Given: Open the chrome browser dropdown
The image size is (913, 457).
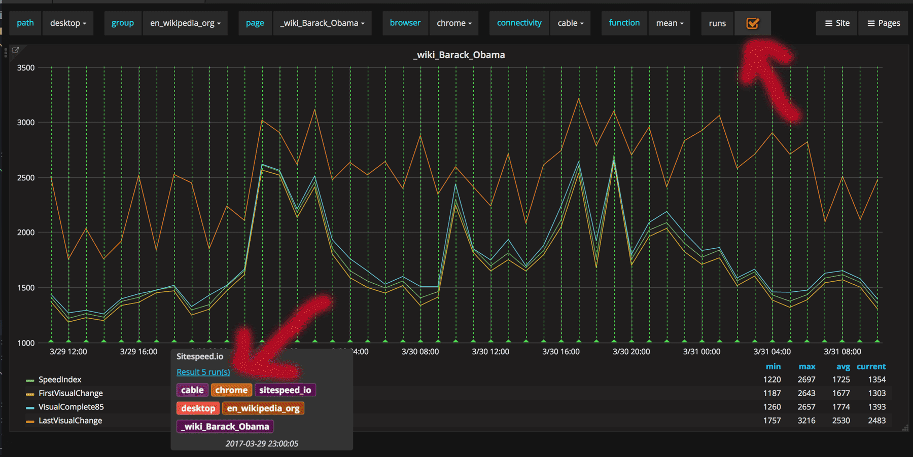Looking at the screenshot, I should (x=454, y=23).
